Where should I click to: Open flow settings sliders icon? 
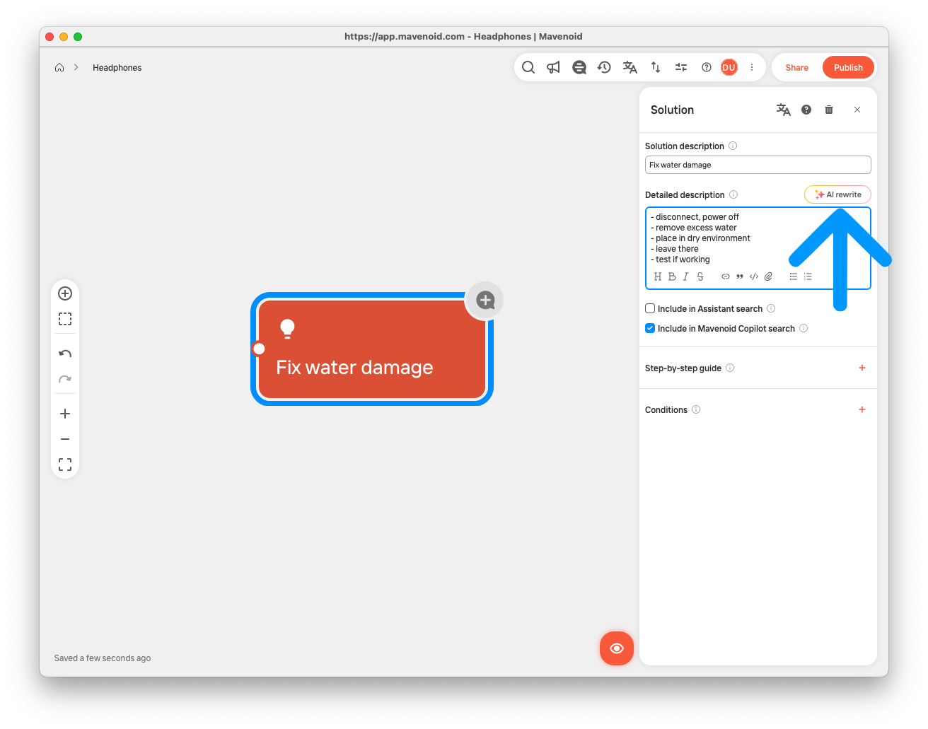tap(681, 67)
